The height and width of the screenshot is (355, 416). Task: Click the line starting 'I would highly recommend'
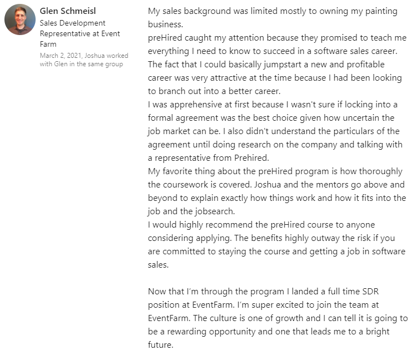(261, 225)
